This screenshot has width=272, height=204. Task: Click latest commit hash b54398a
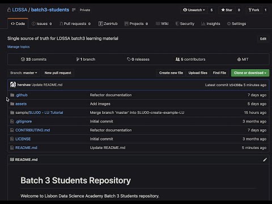coord(236,85)
